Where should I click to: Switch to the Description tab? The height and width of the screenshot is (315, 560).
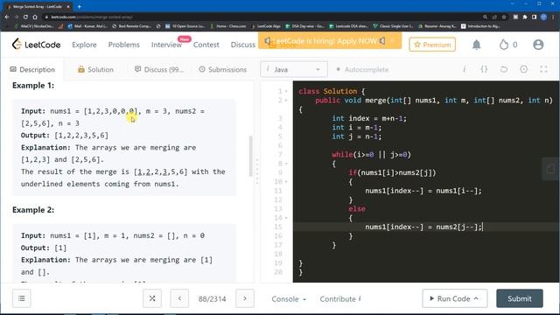(32, 69)
